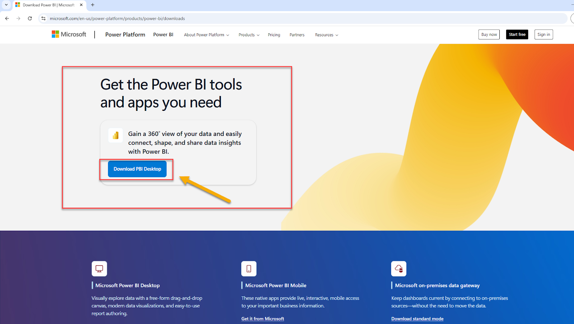Click the Start free button
The height and width of the screenshot is (324, 574).
pos(517,34)
